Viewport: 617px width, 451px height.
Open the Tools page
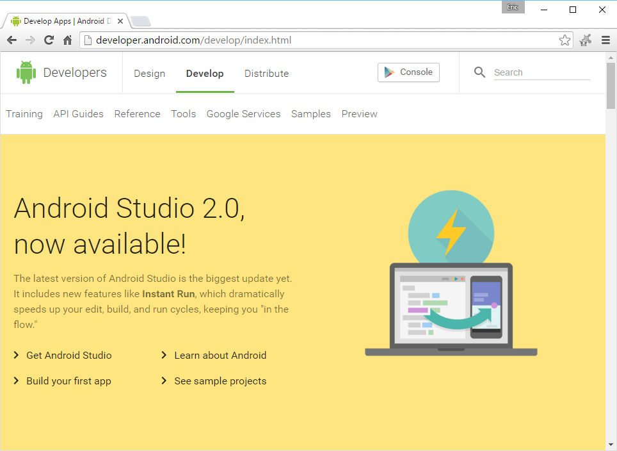click(183, 114)
